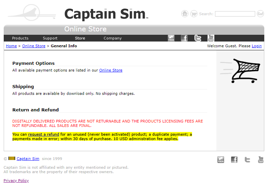
Task: Click the Forum icon in the navigation bar
Action: click(171, 38)
